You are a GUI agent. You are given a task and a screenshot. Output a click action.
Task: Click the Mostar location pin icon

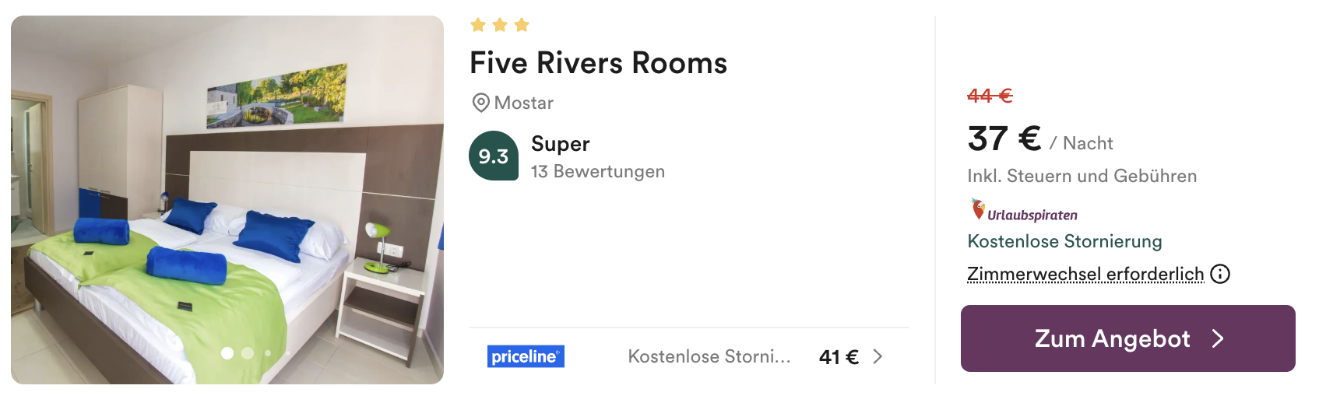pyautogui.click(x=481, y=103)
